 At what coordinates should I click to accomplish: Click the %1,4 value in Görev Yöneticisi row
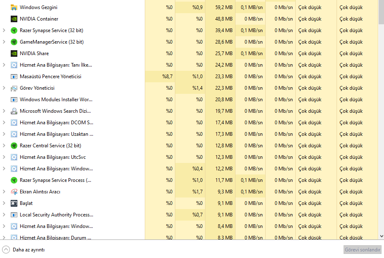coord(198,88)
